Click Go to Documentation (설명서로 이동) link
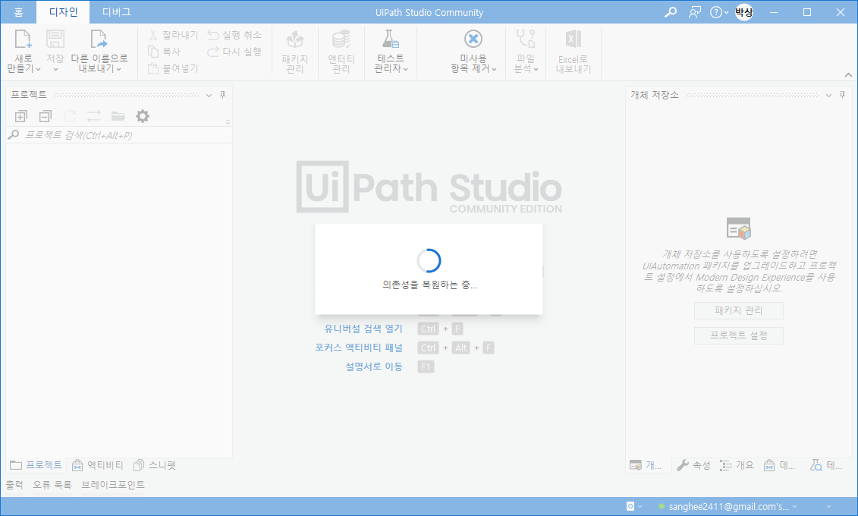The width and height of the screenshot is (858, 516). pyautogui.click(x=374, y=367)
